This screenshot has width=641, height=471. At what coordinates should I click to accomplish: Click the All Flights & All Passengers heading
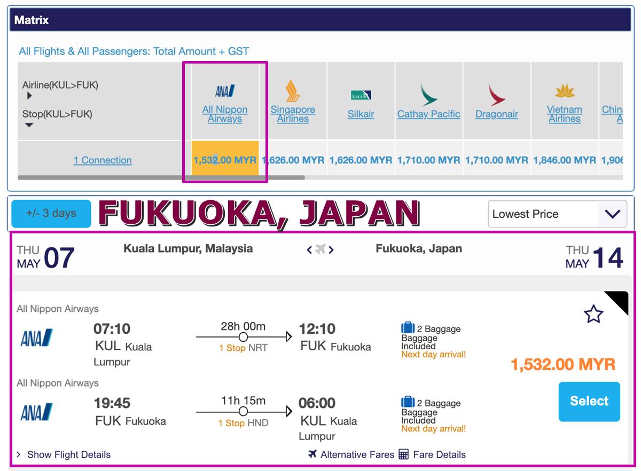(x=134, y=51)
